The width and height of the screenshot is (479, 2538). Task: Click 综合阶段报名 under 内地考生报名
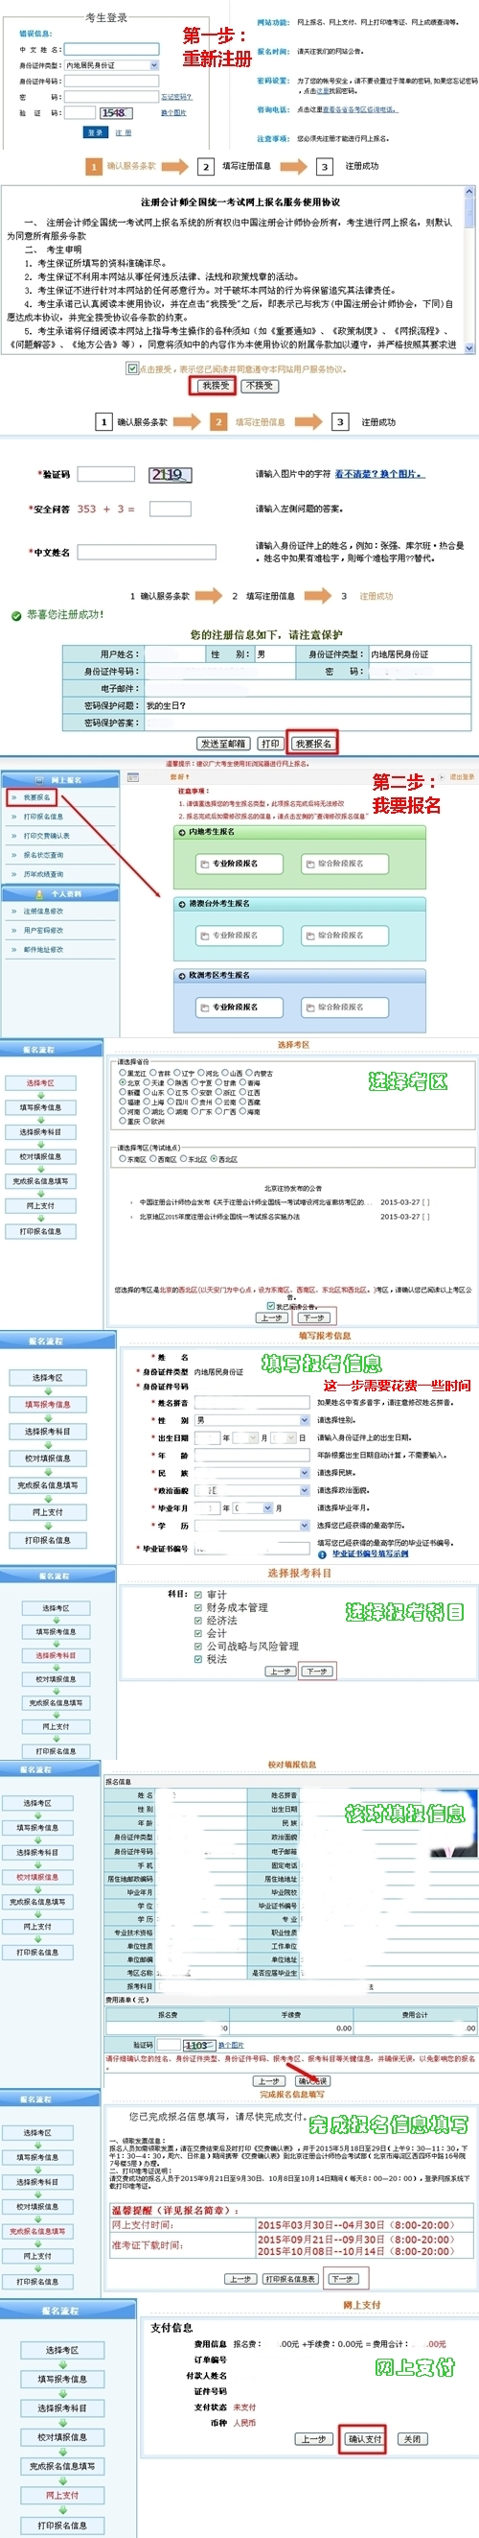point(343,863)
